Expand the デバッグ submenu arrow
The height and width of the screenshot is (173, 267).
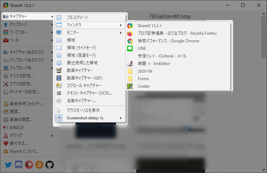tap(52, 136)
